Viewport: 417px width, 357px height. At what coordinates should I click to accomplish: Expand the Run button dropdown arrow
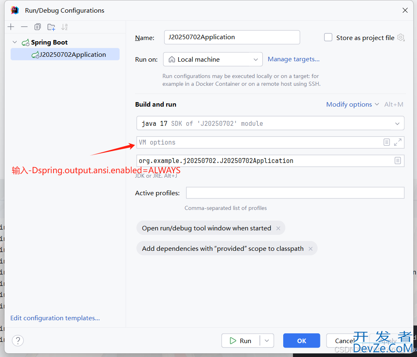[x=267, y=341]
